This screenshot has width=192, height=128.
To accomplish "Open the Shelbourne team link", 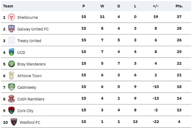I will tap(28, 18).
